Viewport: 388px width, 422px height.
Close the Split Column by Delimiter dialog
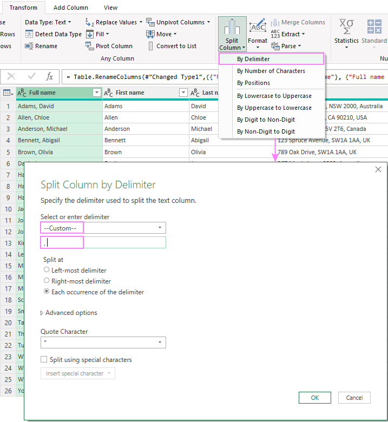tap(378, 169)
